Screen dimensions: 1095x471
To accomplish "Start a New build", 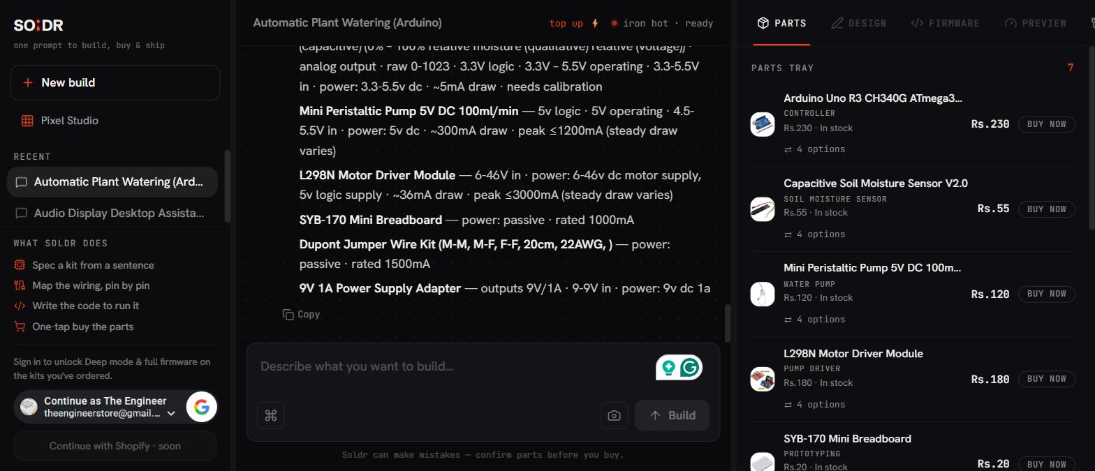I will click(115, 82).
